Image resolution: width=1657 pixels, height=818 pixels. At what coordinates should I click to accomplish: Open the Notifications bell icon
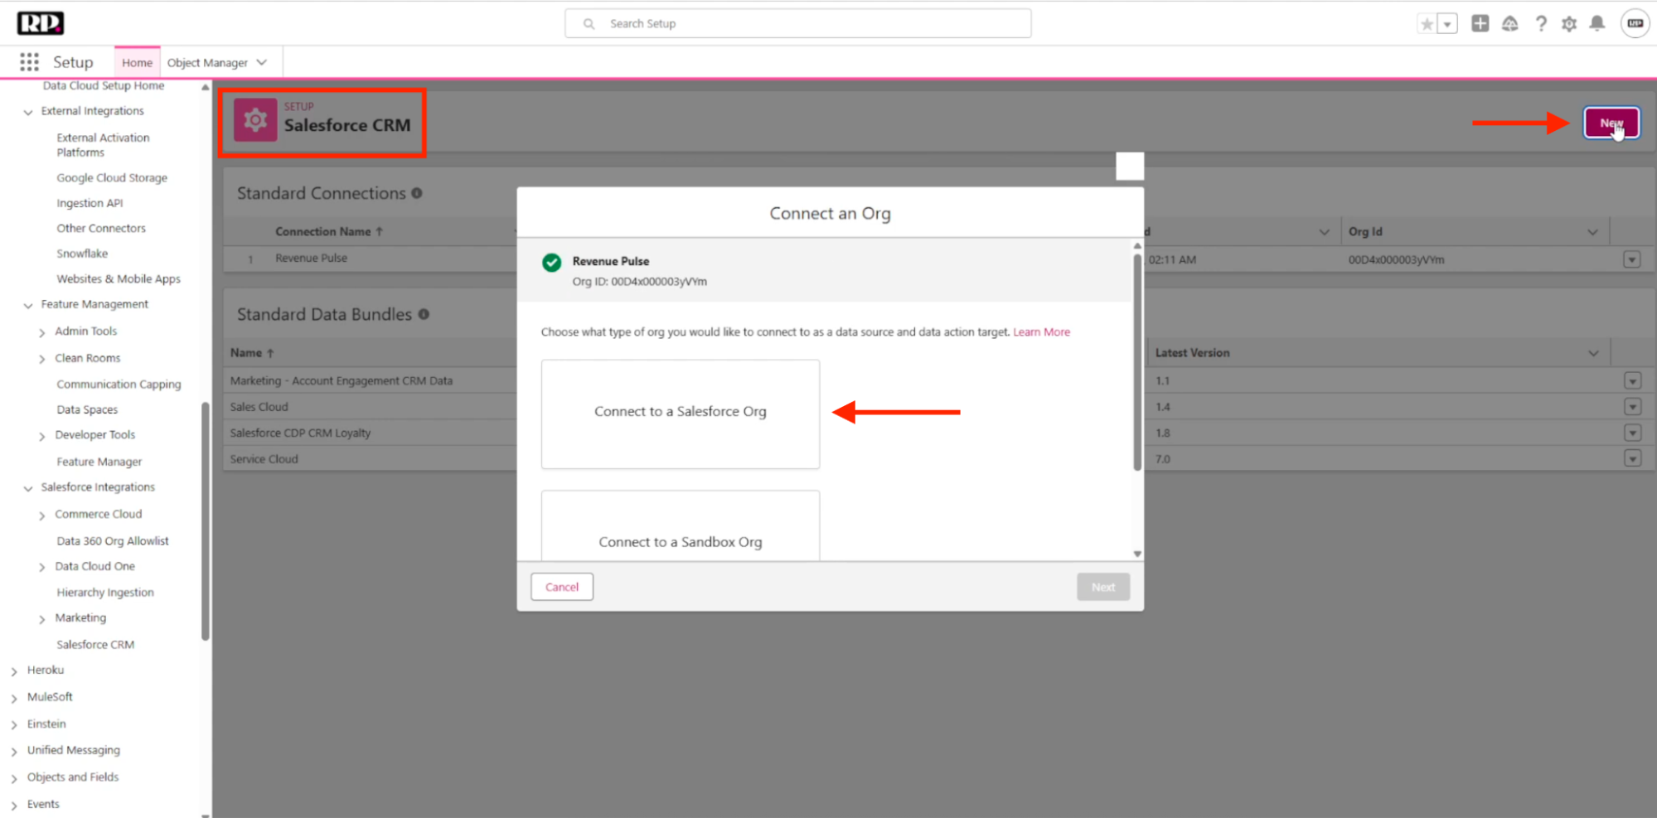[1597, 24]
